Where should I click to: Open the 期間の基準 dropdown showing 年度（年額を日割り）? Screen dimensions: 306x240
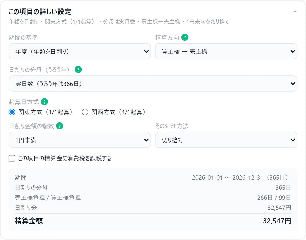80,51
